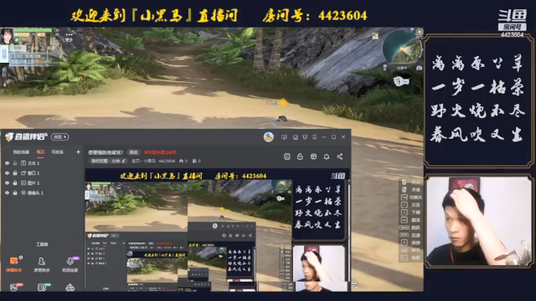Click the room number 4423604 in info bar
536x301 pixels.
tap(167, 161)
